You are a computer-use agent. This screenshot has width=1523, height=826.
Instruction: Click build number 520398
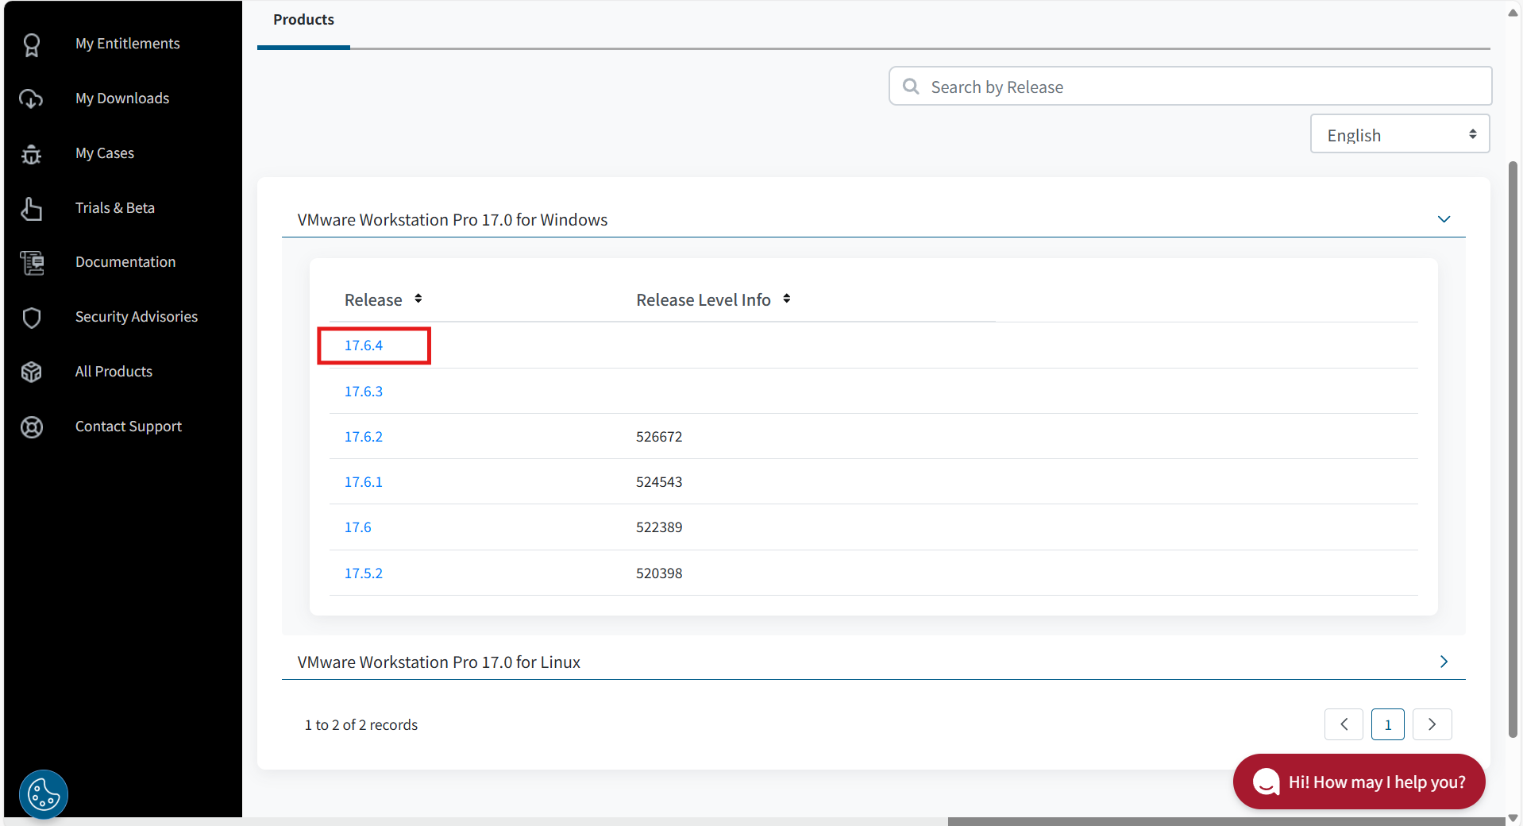[x=659, y=573]
